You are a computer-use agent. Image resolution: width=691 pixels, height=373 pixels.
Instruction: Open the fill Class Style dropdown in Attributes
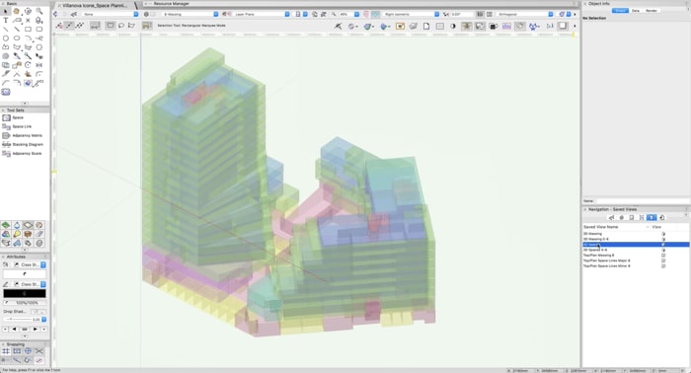[33, 264]
